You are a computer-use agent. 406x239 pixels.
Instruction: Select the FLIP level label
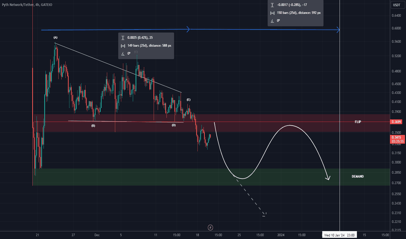tap(358, 122)
